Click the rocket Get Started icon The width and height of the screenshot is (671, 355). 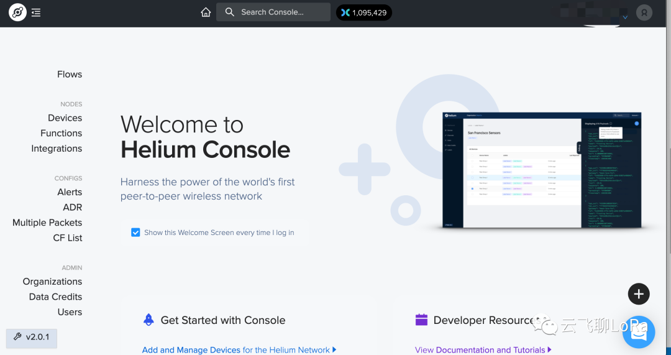pyautogui.click(x=148, y=320)
